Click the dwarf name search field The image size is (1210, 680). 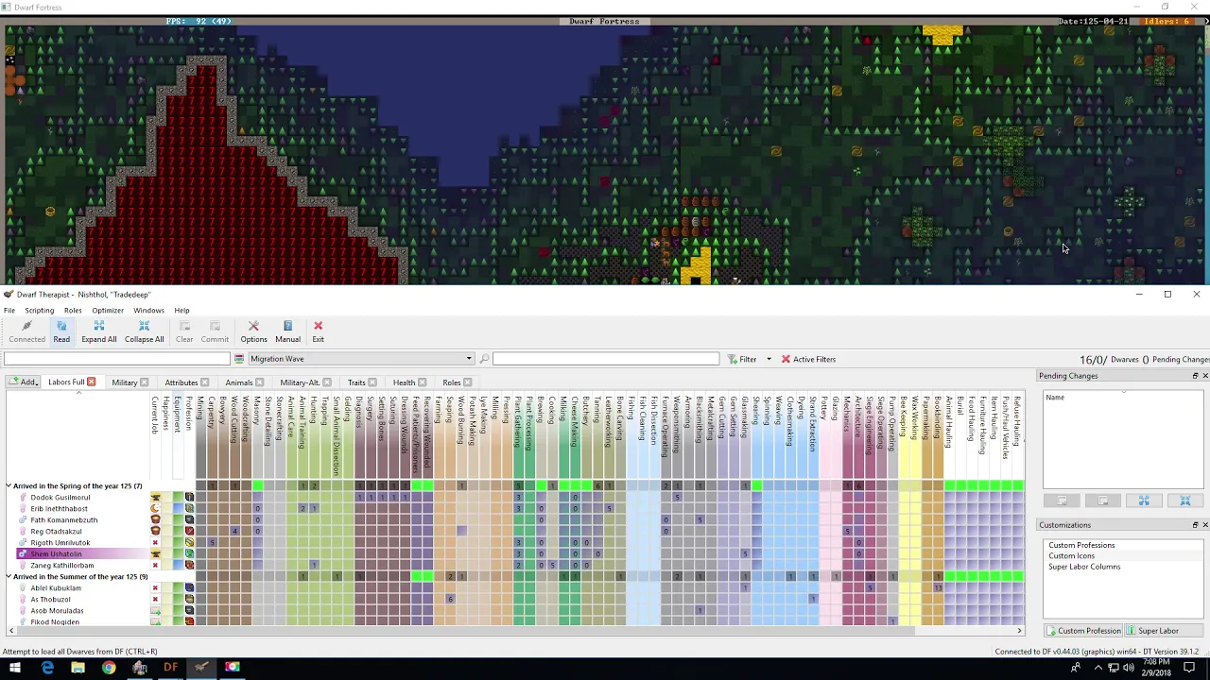click(116, 359)
